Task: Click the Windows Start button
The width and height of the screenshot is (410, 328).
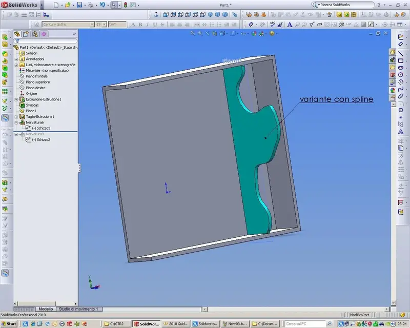Action: click(x=9, y=323)
